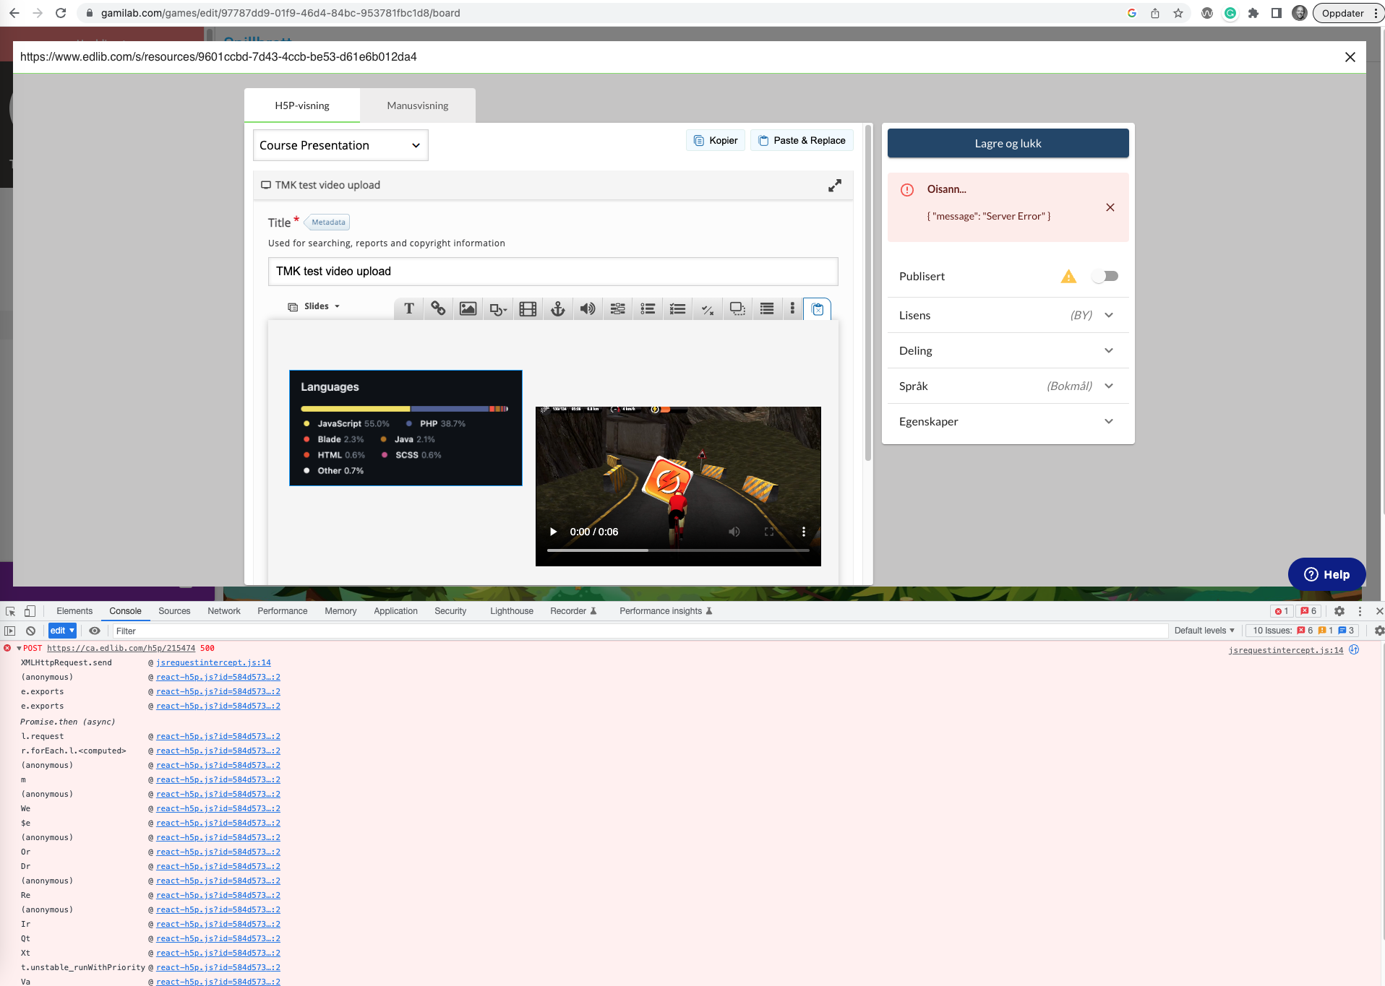Open the Network tab in DevTools
1385x986 pixels.
coord(223,610)
